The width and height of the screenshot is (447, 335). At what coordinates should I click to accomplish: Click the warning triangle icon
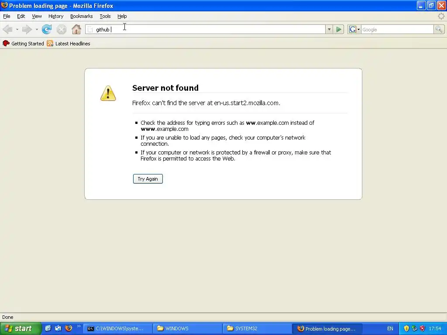108,93
